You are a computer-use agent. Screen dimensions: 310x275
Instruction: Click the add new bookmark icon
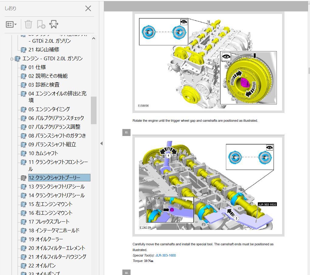[41, 25]
